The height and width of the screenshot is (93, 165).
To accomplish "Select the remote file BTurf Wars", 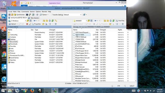I will [x=79, y=46].
